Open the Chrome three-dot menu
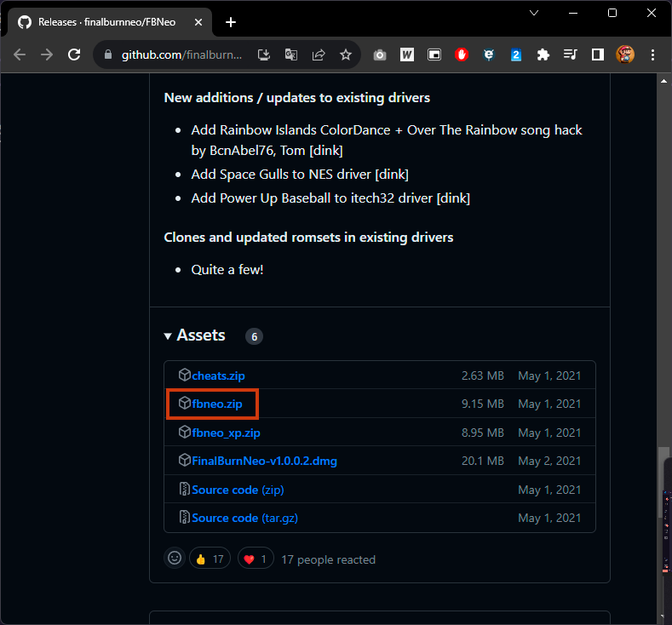Image resolution: width=672 pixels, height=625 pixels. pyautogui.click(x=652, y=54)
